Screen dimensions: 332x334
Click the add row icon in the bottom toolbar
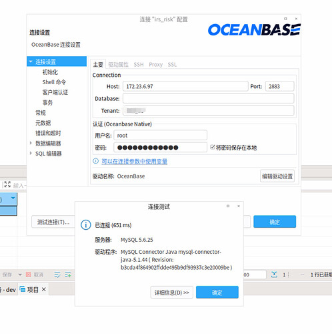[68, 275]
